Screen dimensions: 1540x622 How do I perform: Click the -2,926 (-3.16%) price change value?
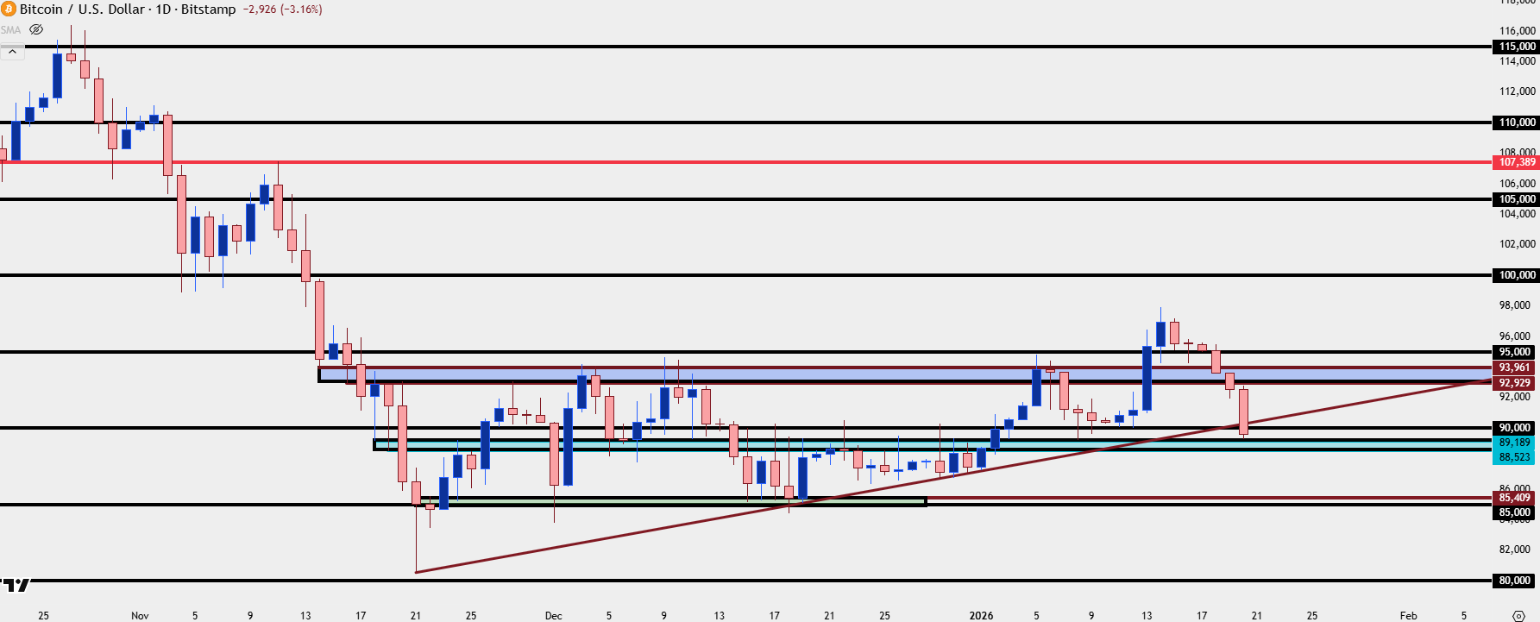283,9
